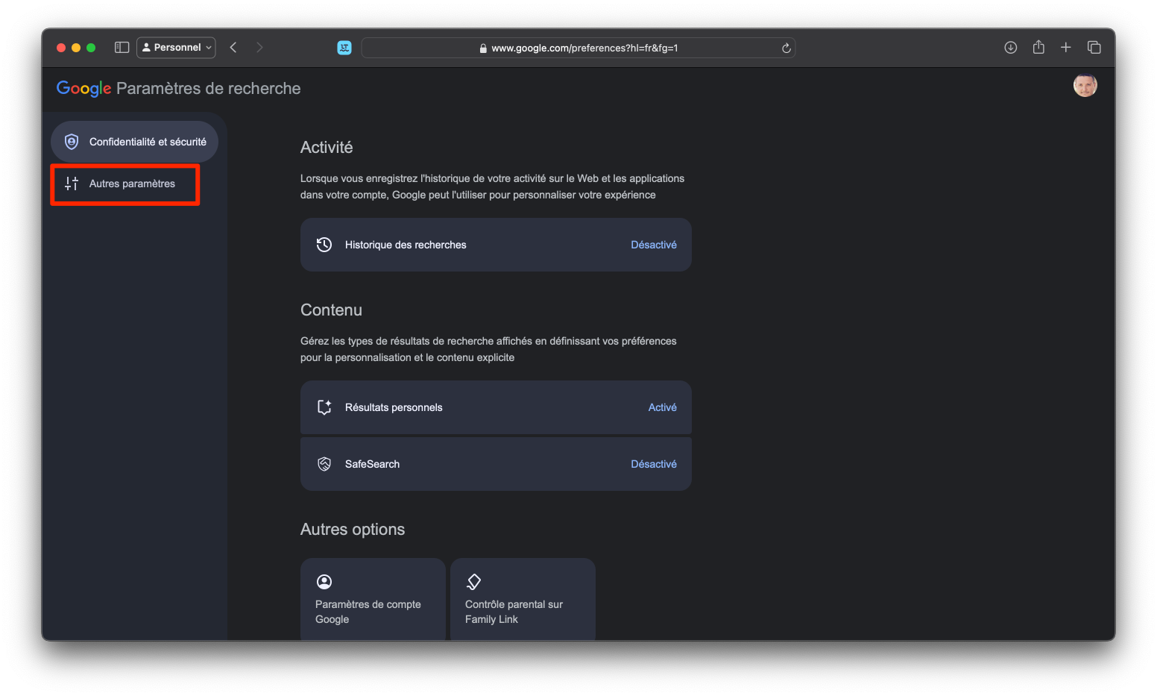Click the Résultats personnels sparkle icon
This screenshot has height=696, width=1157.
tap(324, 407)
